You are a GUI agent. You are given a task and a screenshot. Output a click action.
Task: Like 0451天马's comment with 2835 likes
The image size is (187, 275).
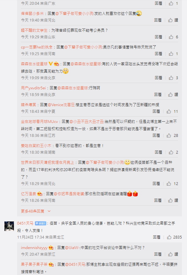pyautogui.click(x=169, y=237)
